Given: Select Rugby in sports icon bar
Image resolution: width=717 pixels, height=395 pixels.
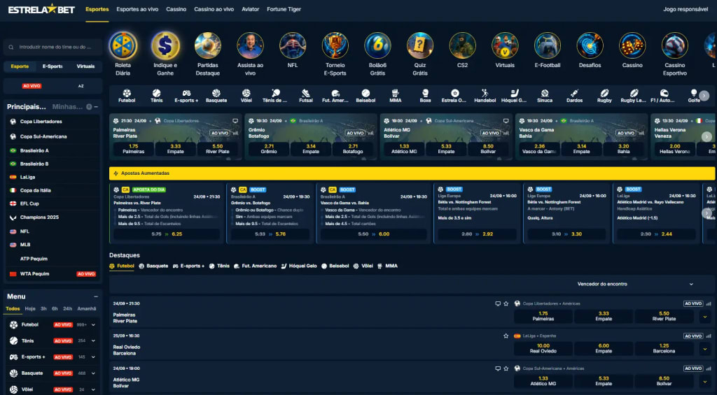Looking at the screenshot, I should [x=604, y=96].
